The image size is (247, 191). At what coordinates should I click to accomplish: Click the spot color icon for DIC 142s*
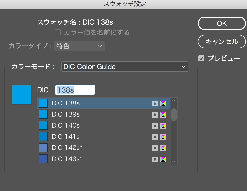155,148
